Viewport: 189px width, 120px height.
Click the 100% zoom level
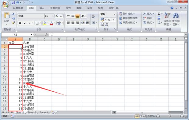[151, 116]
